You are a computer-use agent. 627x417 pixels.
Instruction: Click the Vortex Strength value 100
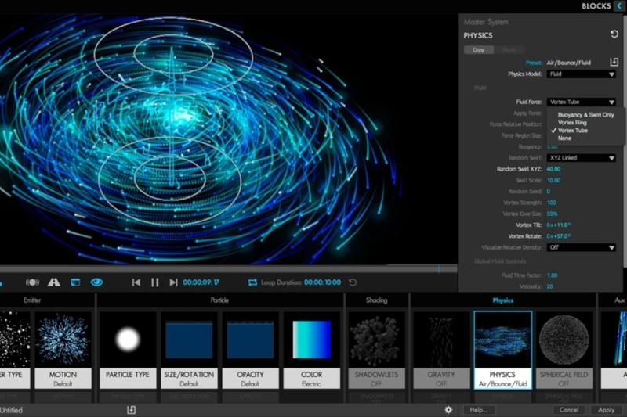point(552,203)
